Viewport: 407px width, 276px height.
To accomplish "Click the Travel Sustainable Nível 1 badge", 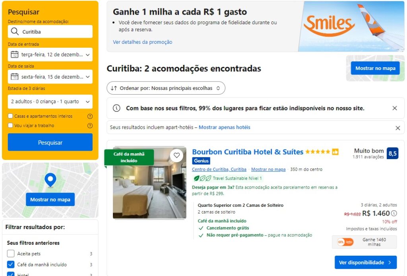I will coord(228,179).
